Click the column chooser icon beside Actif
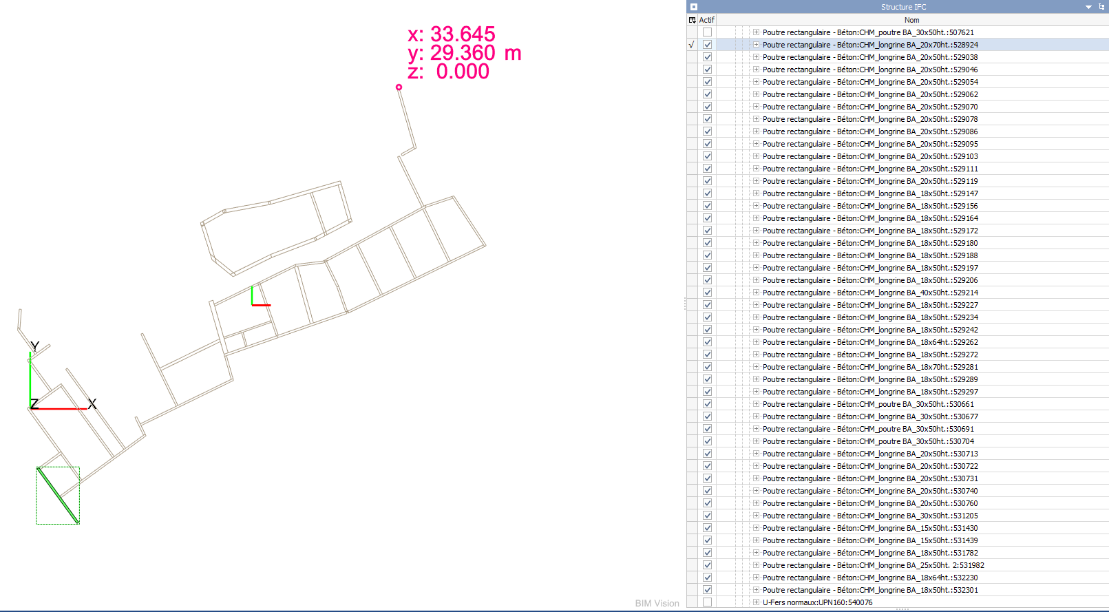 [692, 20]
